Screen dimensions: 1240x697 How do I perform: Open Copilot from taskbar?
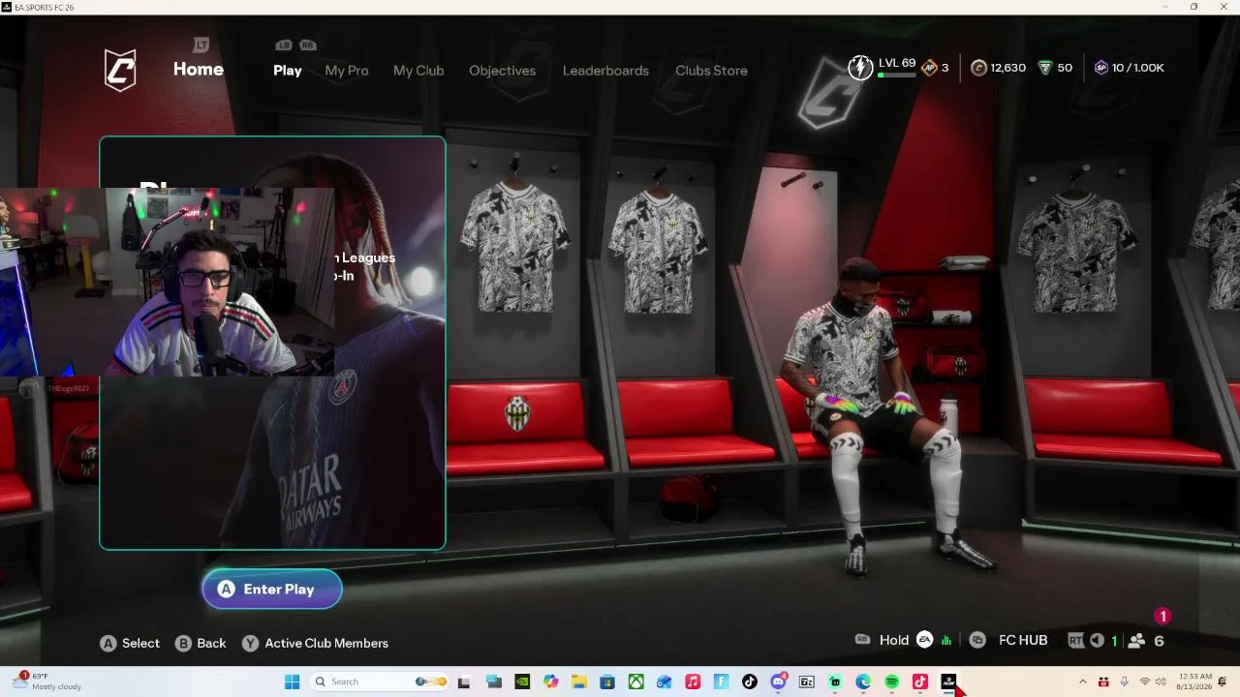tap(551, 682)
